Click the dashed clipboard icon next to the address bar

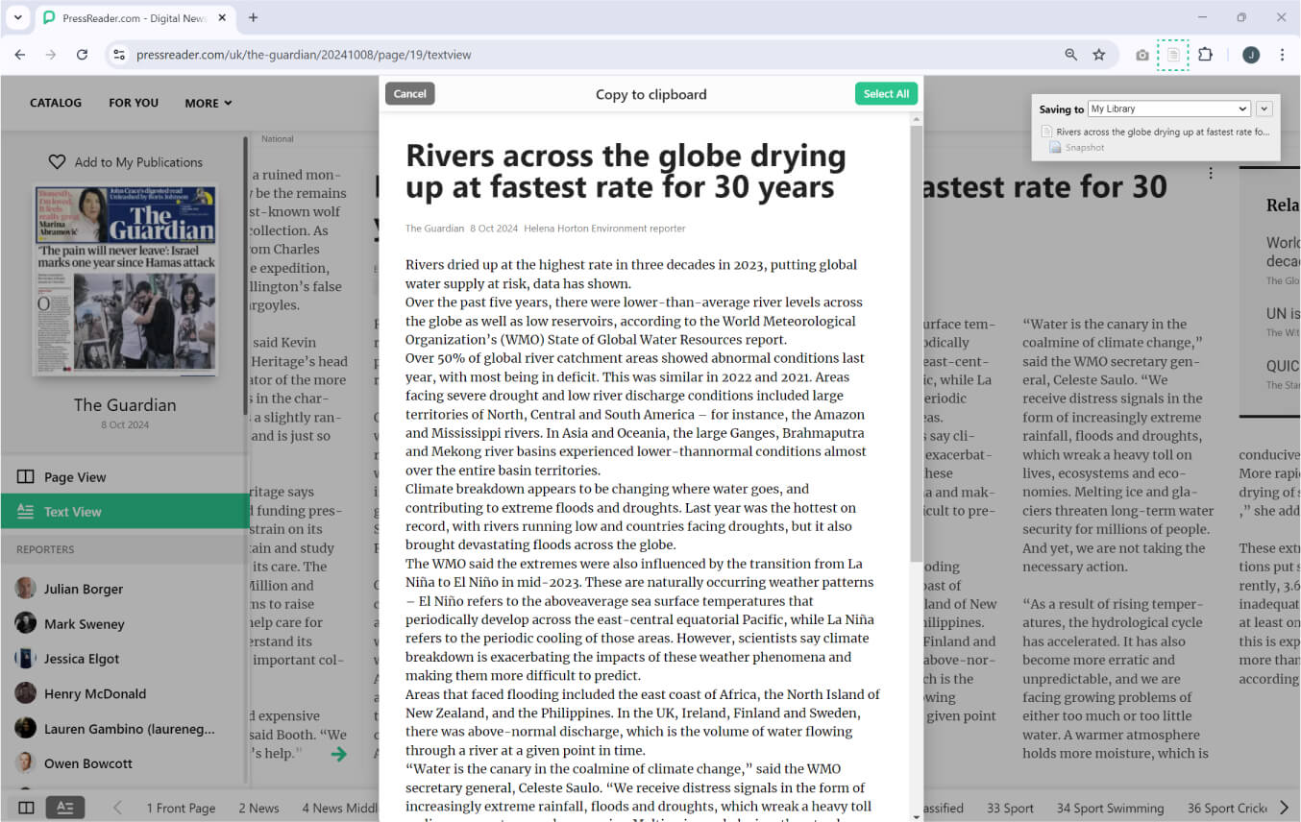pos(1172,55)
